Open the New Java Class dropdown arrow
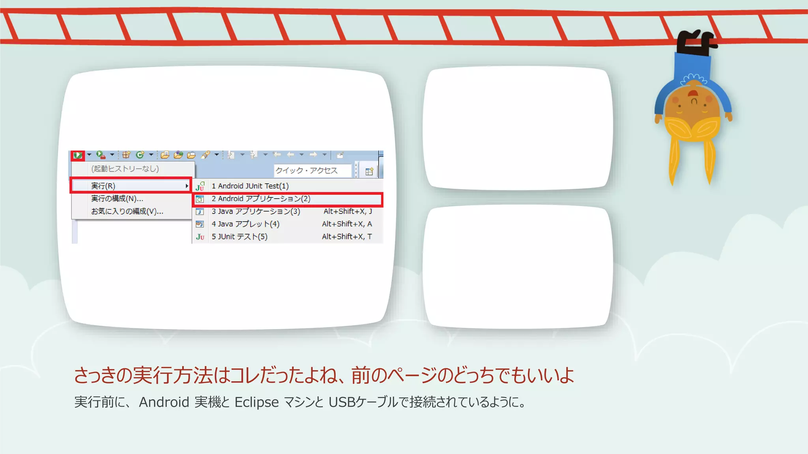Image resolution: width=808 pixels, height=454 pixels. point(151,154)
